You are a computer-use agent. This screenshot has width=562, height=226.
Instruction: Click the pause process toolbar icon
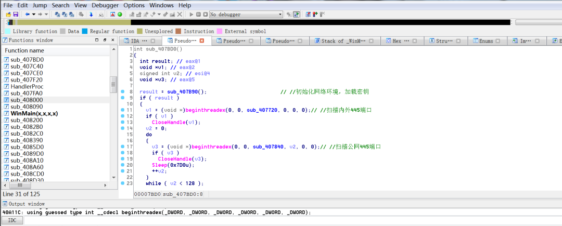198,14
